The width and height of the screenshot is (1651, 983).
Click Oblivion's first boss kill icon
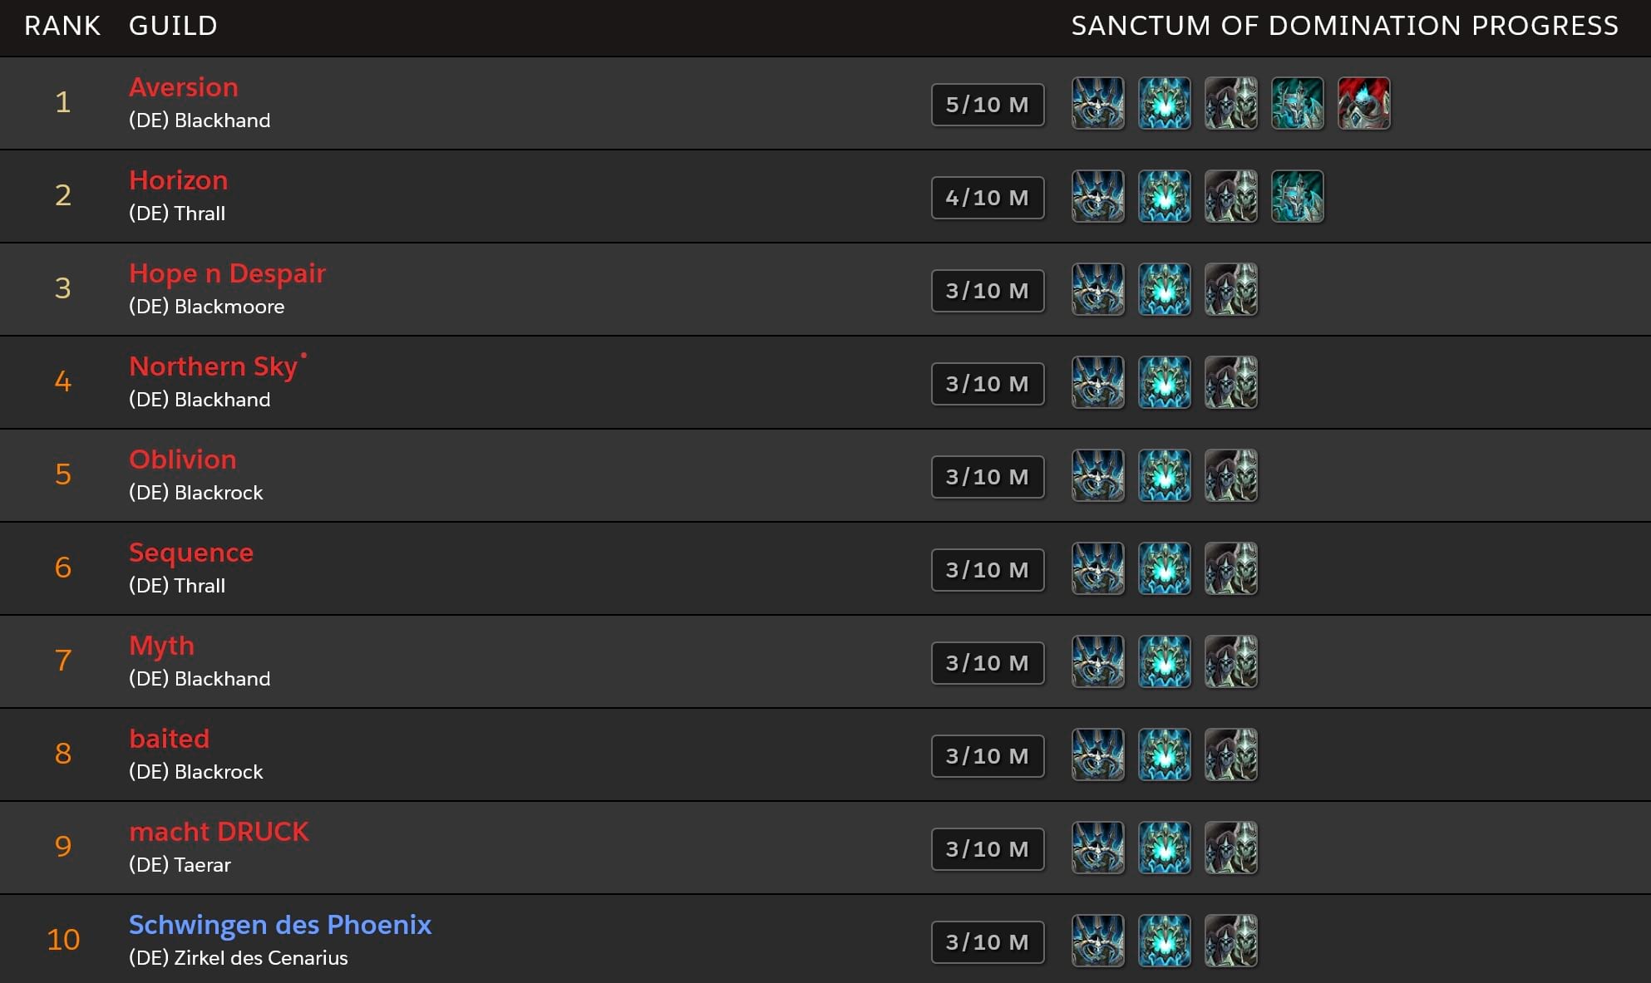click(1097, 476)
